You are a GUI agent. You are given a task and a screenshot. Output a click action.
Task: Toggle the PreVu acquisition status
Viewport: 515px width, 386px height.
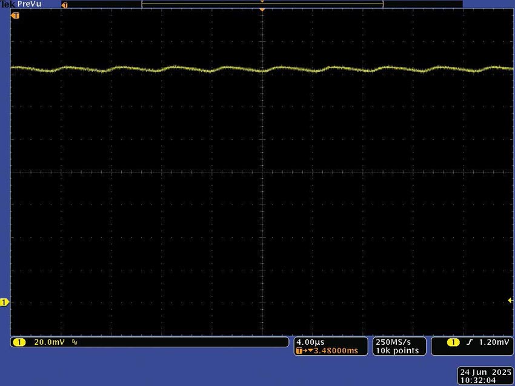[28, 4]
